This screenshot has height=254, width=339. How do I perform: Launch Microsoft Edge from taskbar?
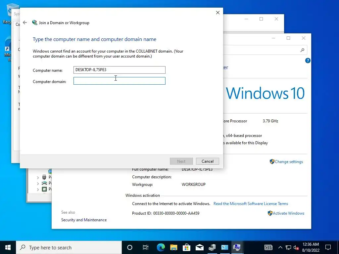tap(161, 247)
